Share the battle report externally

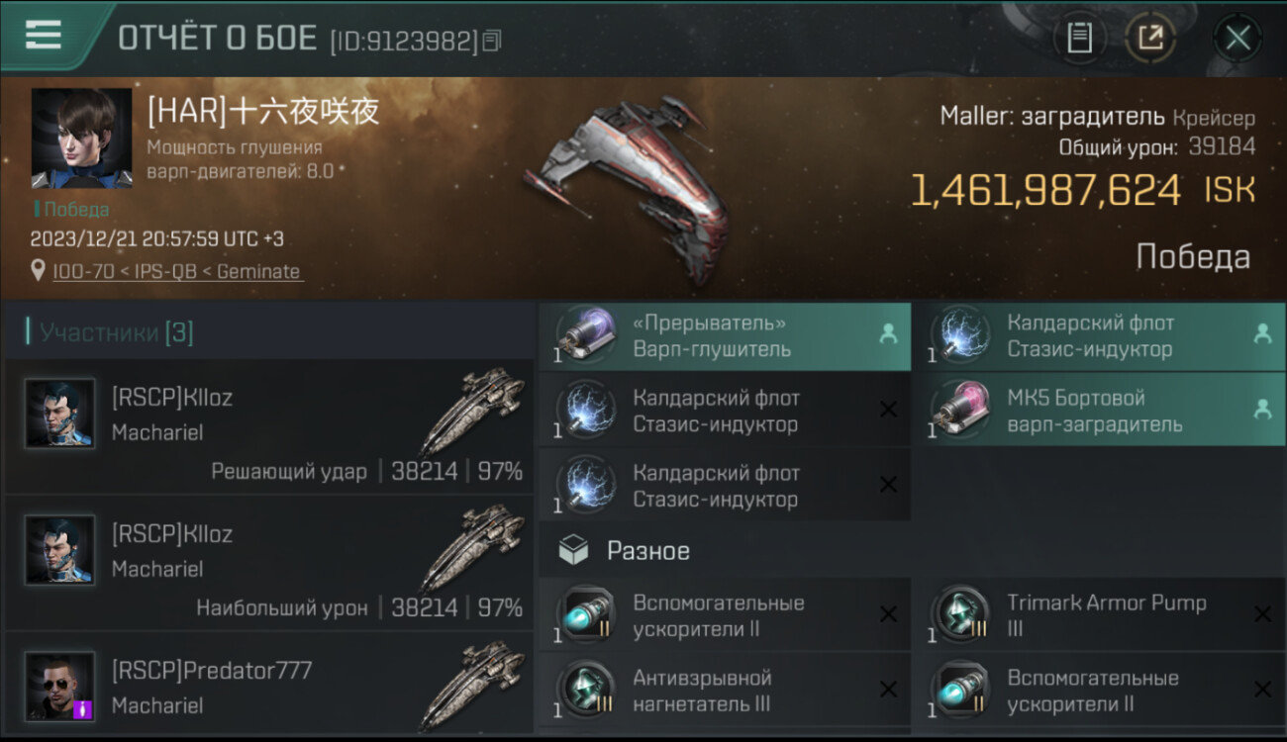click(x=1150, y=39)
